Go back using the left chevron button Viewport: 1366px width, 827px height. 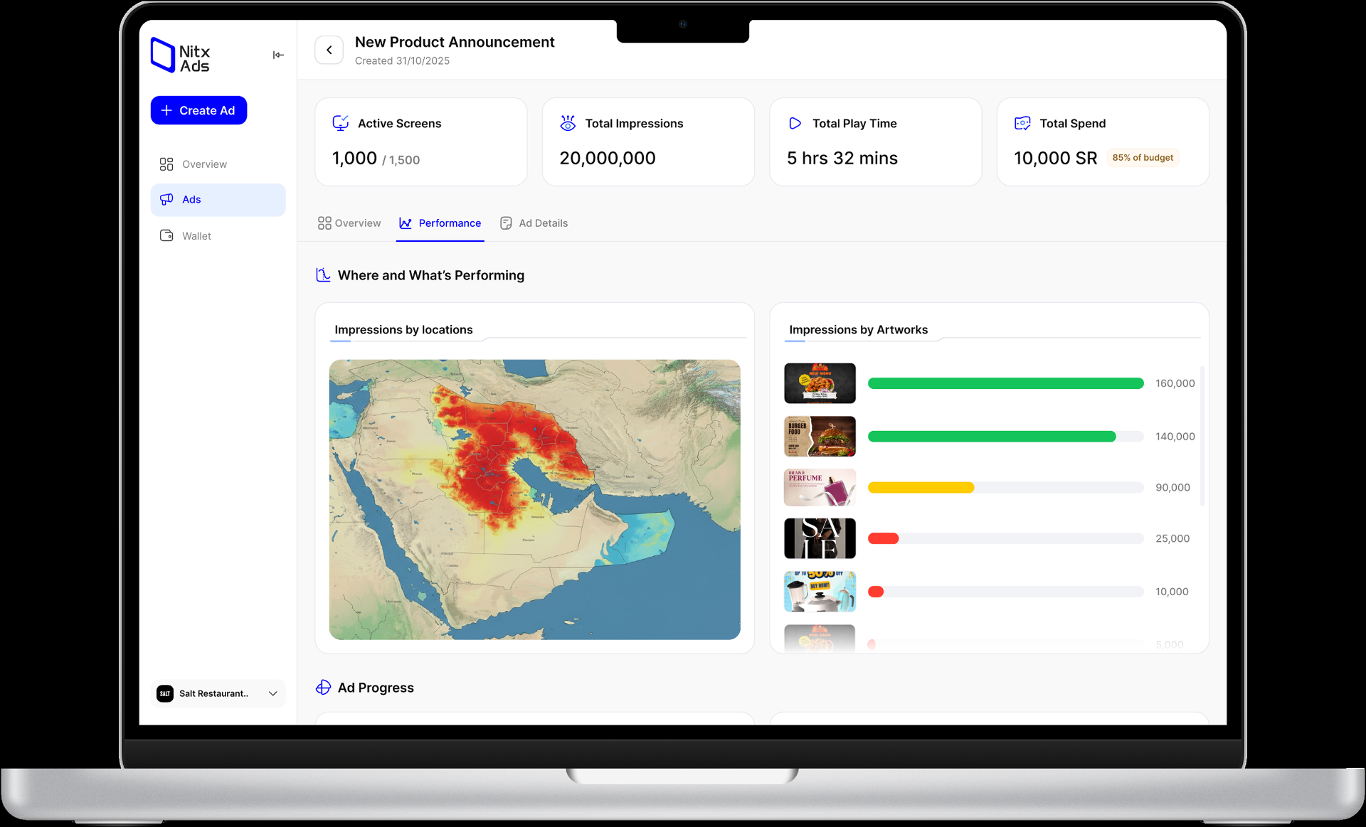329,50
